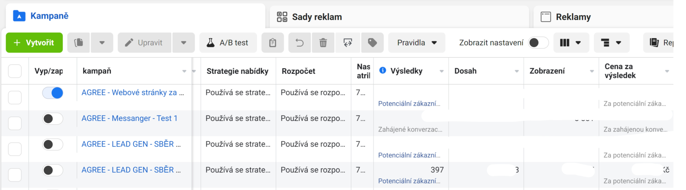Viewport: 686px width, 190px height.
Task: Click the result value 397
Action: point(437,170)
